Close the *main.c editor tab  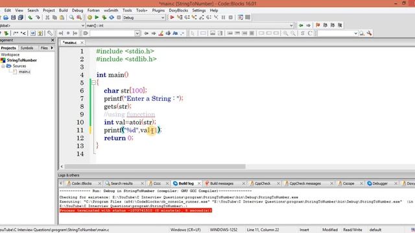pos(82,43)
